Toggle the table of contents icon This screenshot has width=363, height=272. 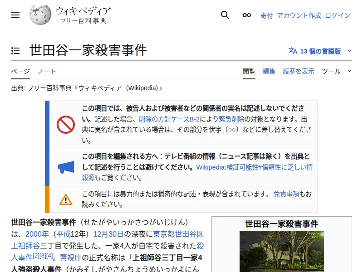click(x=15, y=51)
